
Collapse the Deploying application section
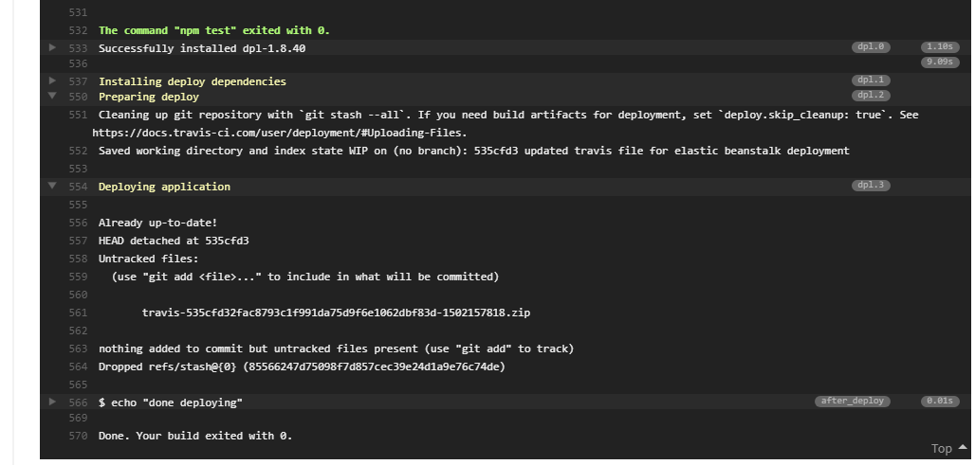coord(52,186)
